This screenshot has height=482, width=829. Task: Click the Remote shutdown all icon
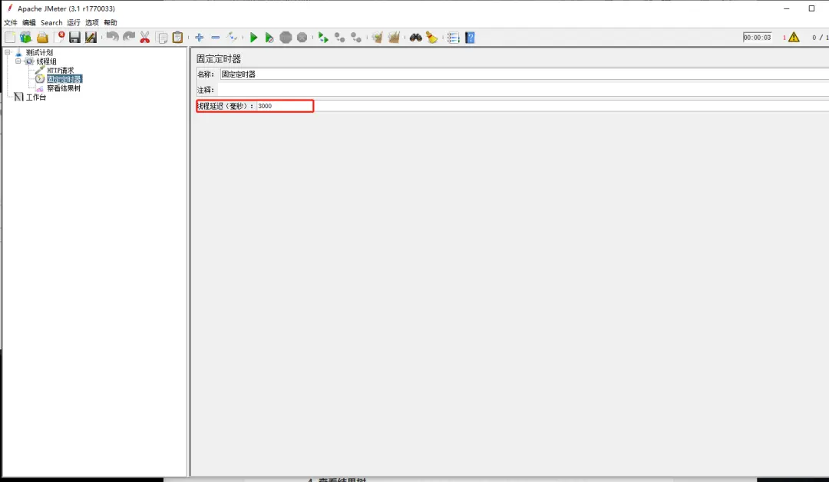click(356, 38)
